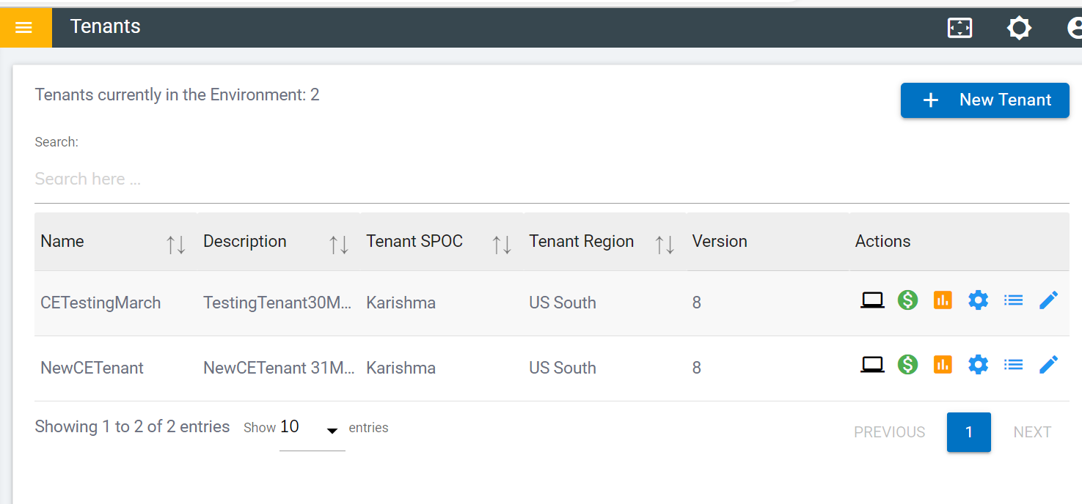The width and height of the screenshot is (1082, 504).
Task: Open green dollar icon for CETestingMarch
Action: click(x=907, y=300)
